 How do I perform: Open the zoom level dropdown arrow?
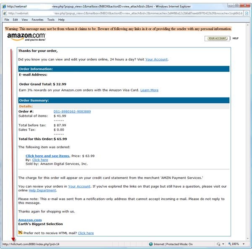244,244
